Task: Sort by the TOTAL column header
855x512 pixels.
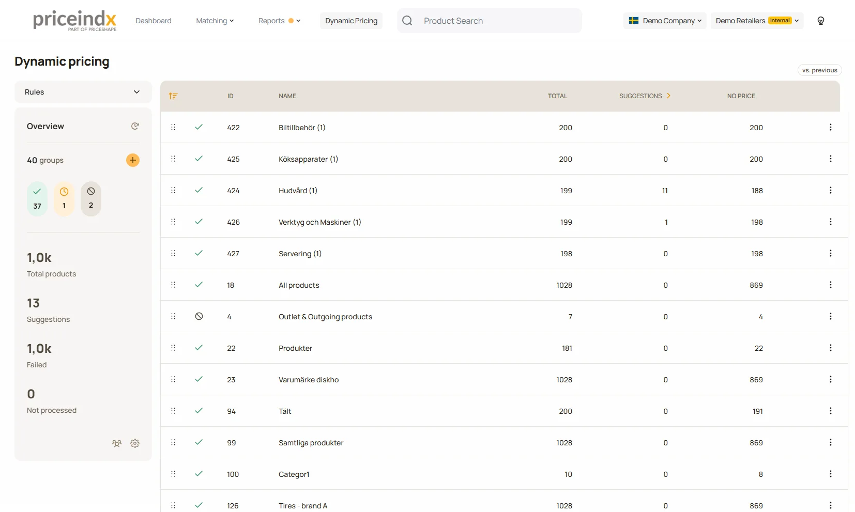Action: click(x=558, y=96)
